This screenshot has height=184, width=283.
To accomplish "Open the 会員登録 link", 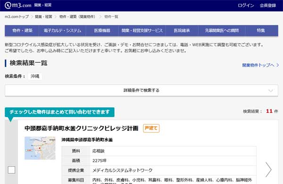I will click(x=268, y=5).
